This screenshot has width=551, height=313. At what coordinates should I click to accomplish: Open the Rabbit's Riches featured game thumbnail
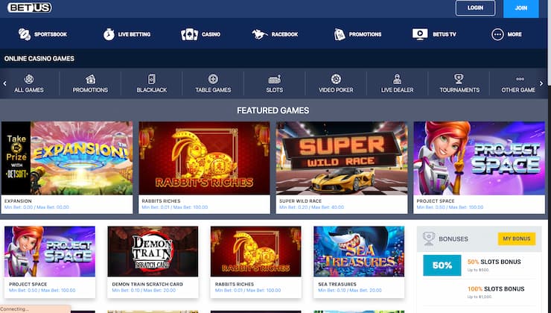click(205, 158)
